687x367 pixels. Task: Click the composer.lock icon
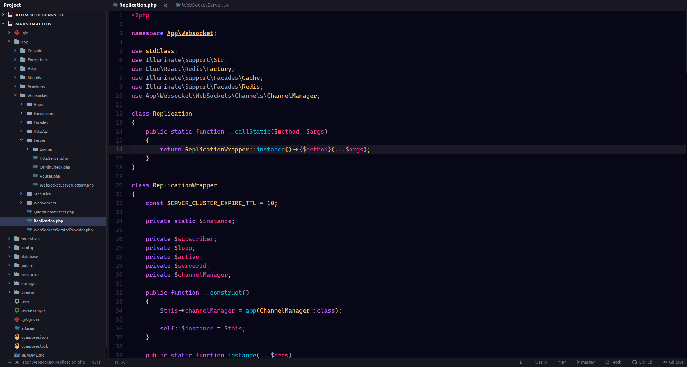(x=17, y=346)
